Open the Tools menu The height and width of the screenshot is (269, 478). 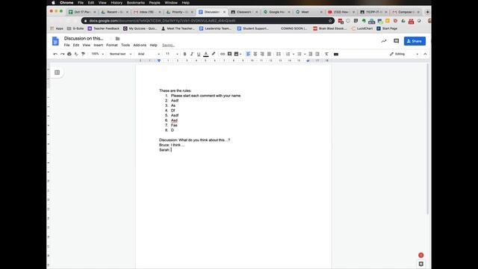point(125,45)
